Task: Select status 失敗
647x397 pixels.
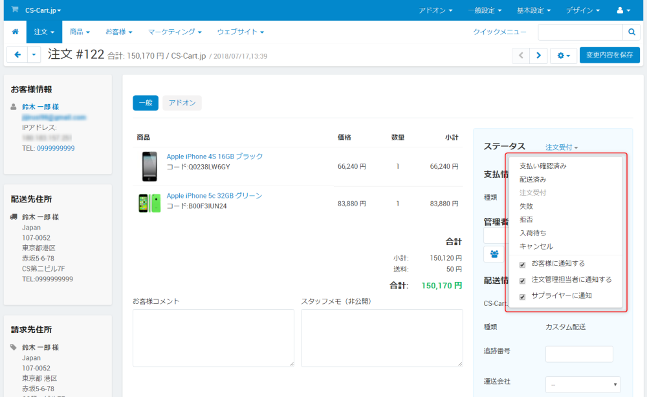Action: [526, 206]
